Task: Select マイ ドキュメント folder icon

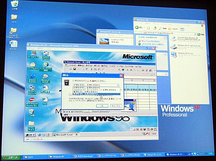Action: click(33, 66)
